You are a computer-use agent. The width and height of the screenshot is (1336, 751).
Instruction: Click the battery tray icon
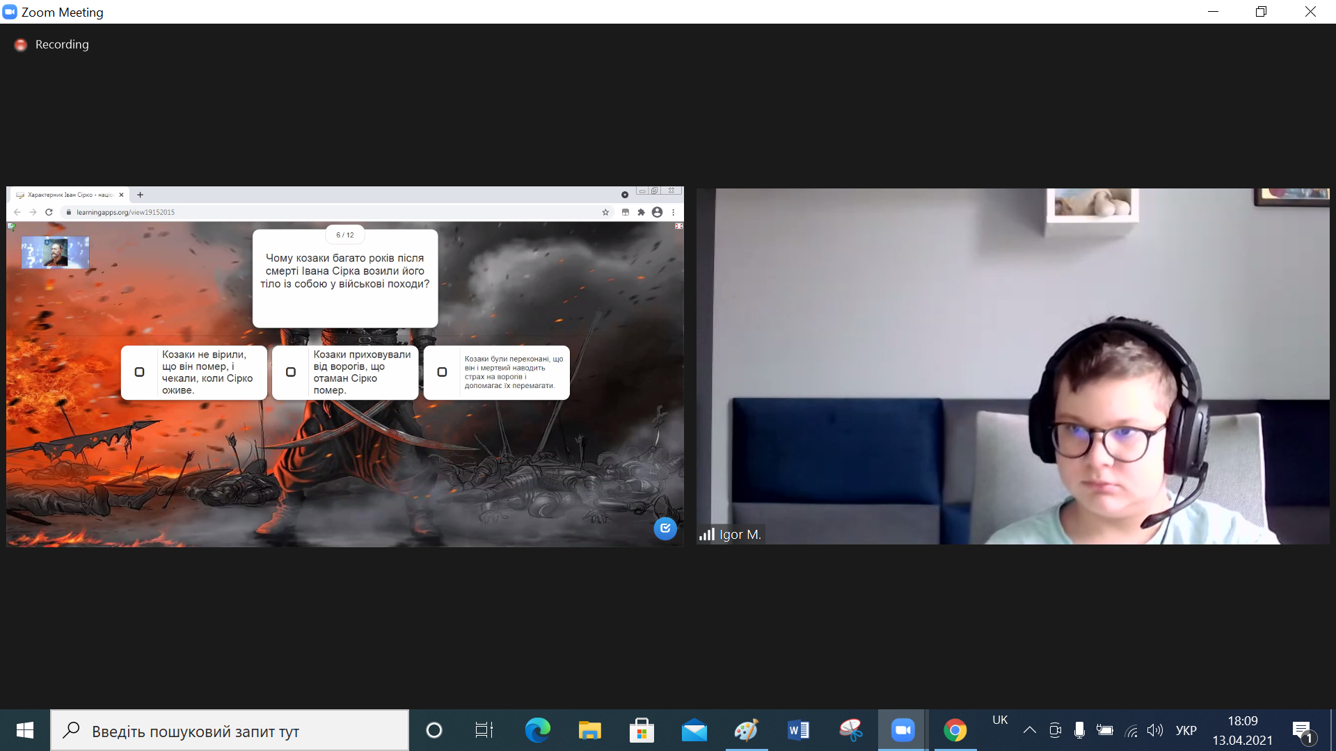[1105, 730]
